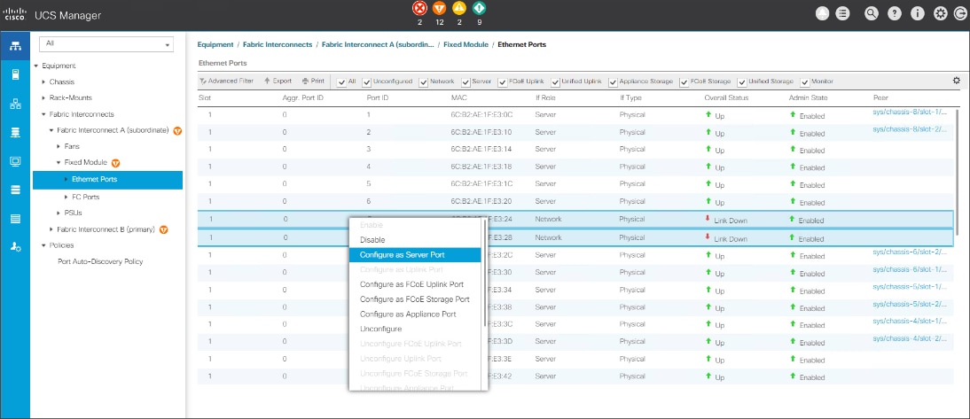Toggle the Monitor filter checkbox
The height and width of the screenshot is (419, 970).
[x=805, y=81]
